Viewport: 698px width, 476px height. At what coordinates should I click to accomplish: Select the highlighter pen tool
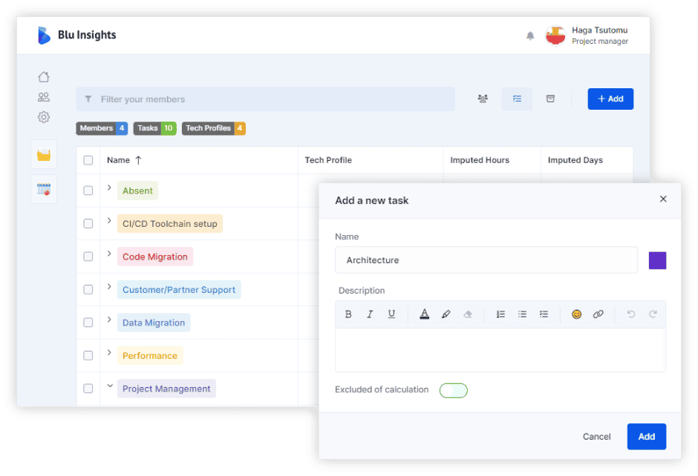[x=446, y=314]
